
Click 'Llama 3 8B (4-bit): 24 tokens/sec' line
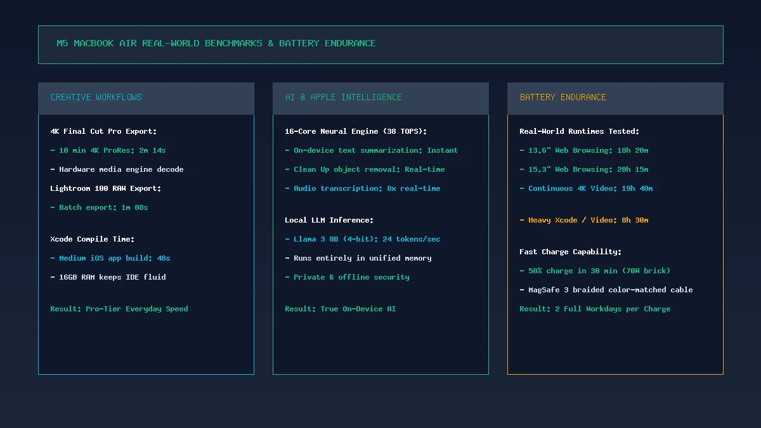point(362,239)
